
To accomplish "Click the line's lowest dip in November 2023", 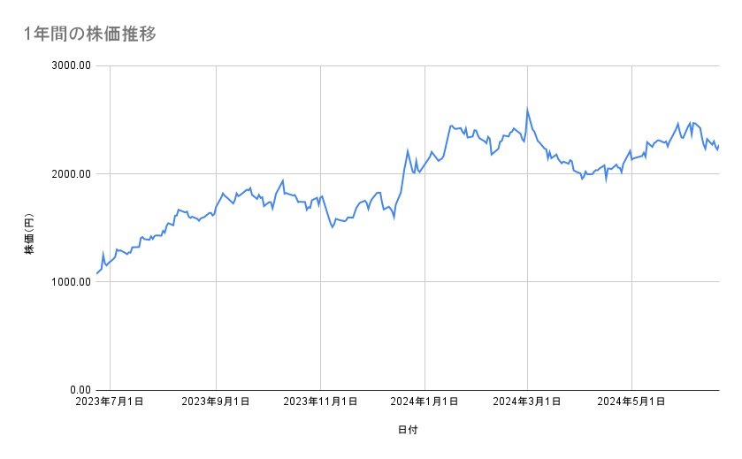I will 333,227.
